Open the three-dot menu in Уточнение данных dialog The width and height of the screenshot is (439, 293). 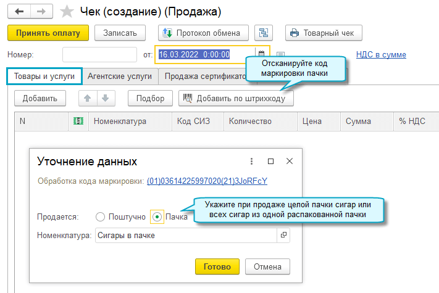point(251,161)
